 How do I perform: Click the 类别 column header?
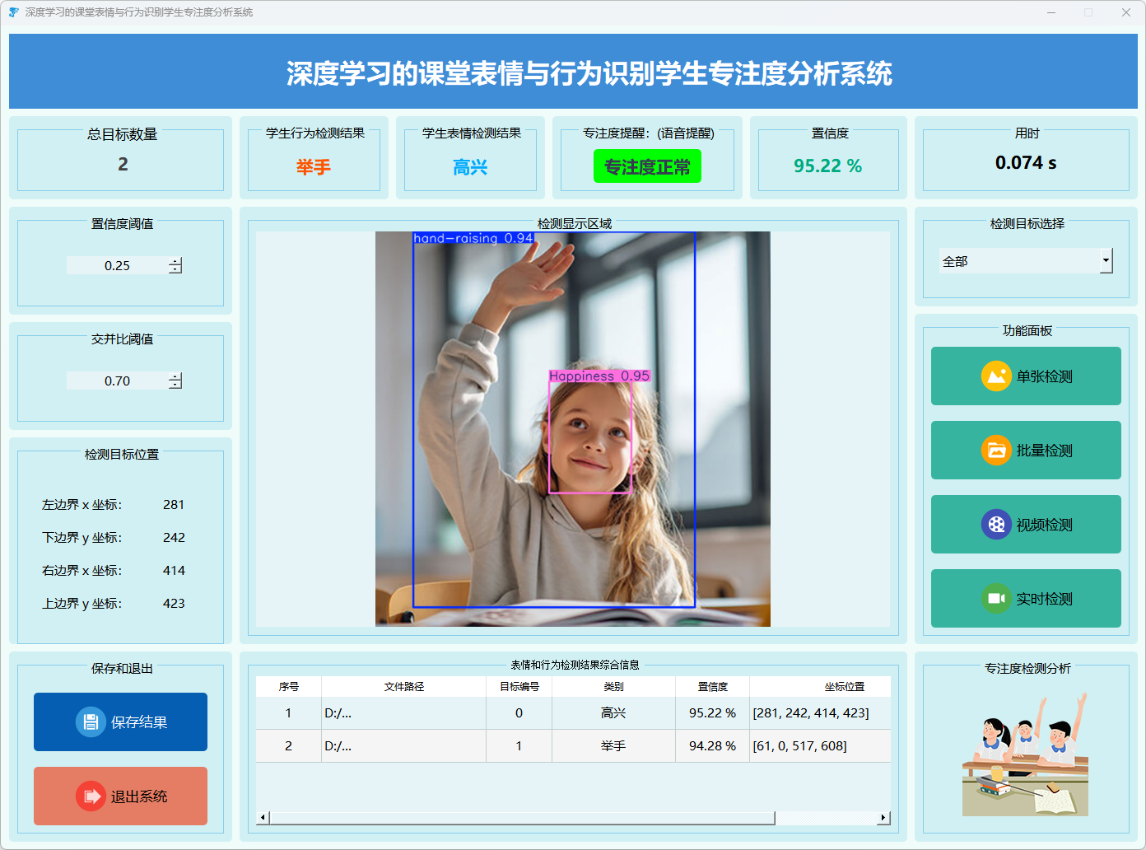[613, 687]
